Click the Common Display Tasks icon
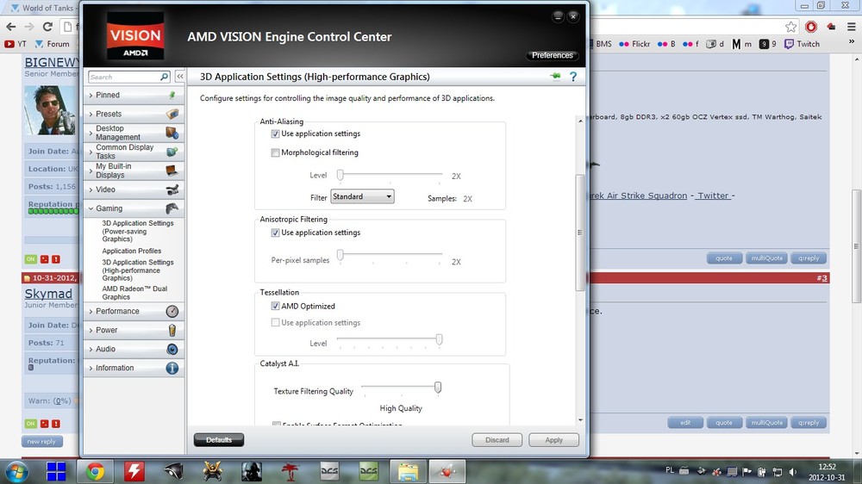The image size is (862, 484). tap(172, 152)
